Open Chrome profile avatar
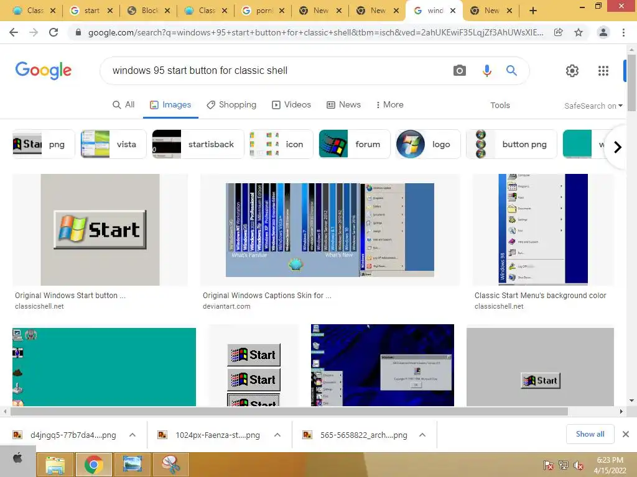Screen dimensions: 637x477 (603, 32)
